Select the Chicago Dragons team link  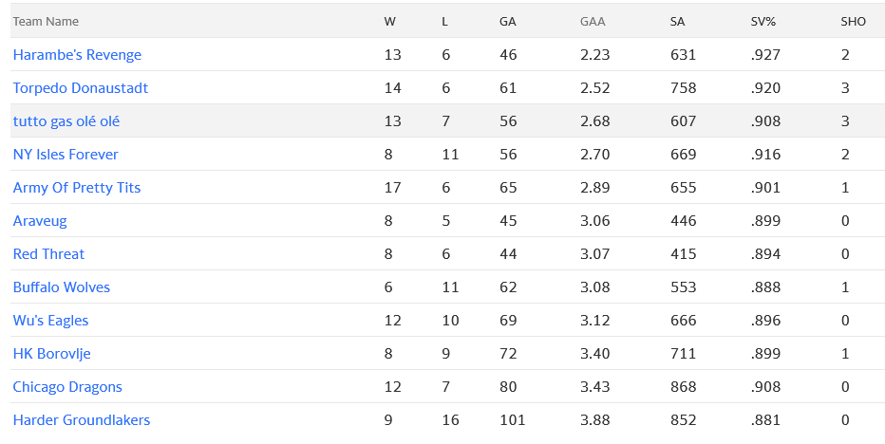click(67, 387)
